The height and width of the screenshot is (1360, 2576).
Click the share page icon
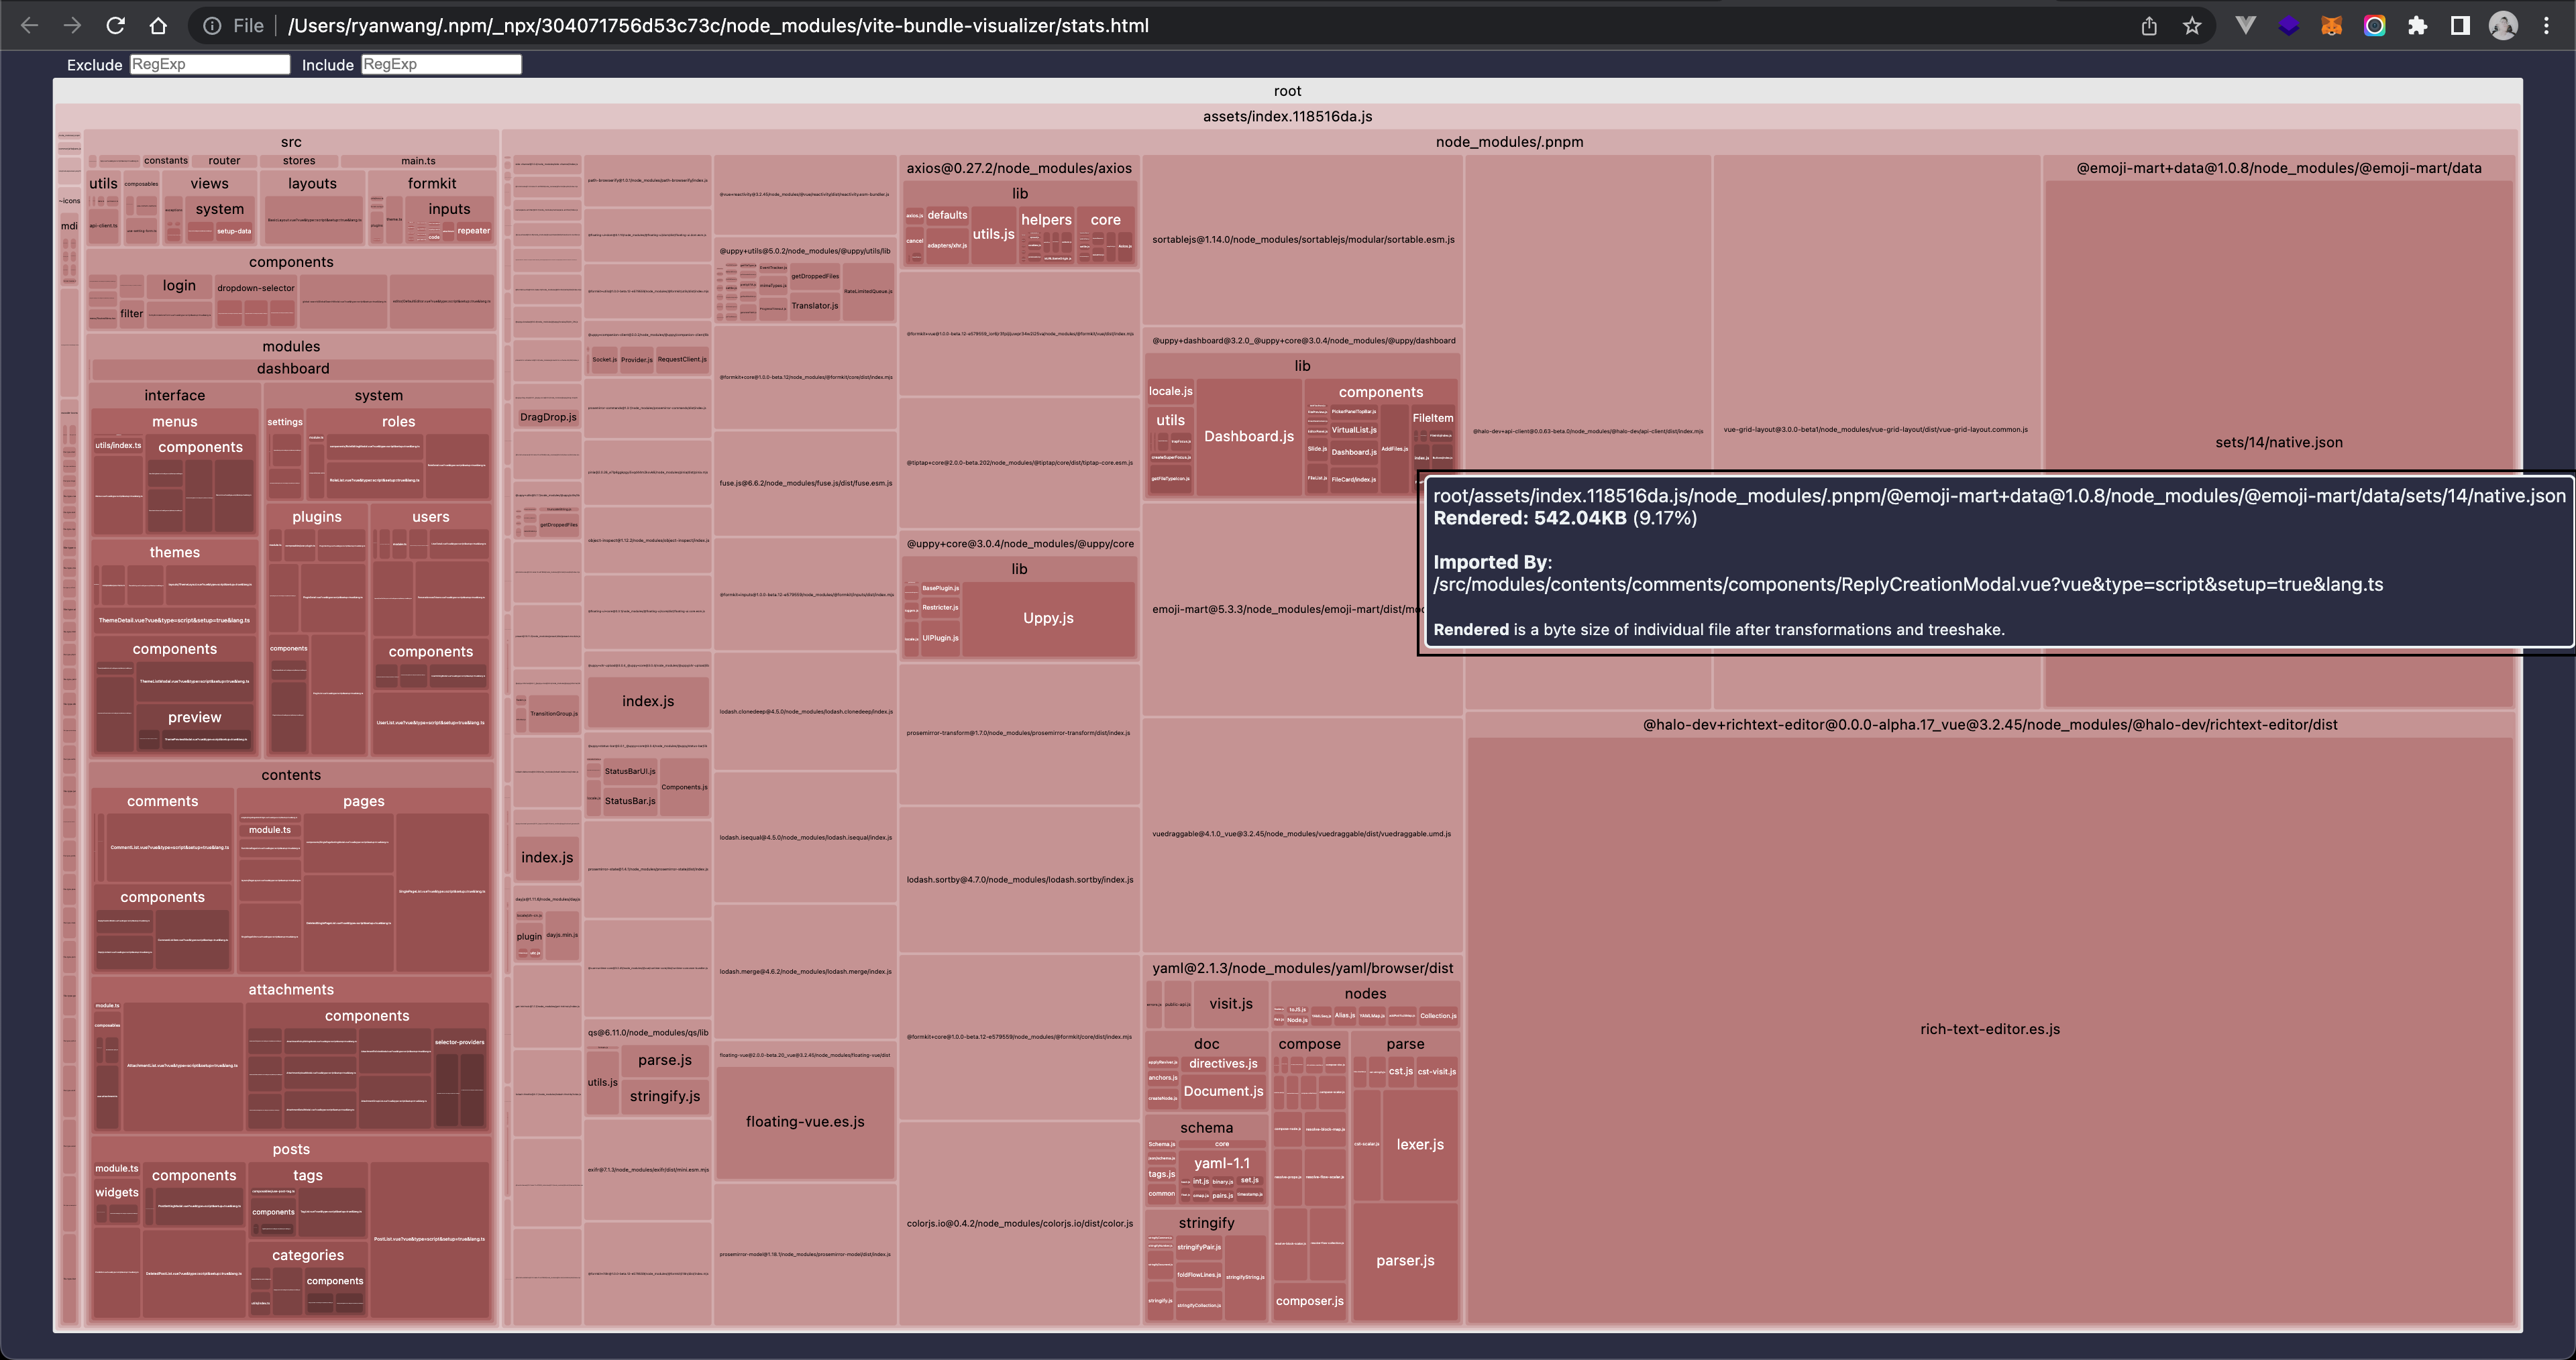pos(2149,26)
